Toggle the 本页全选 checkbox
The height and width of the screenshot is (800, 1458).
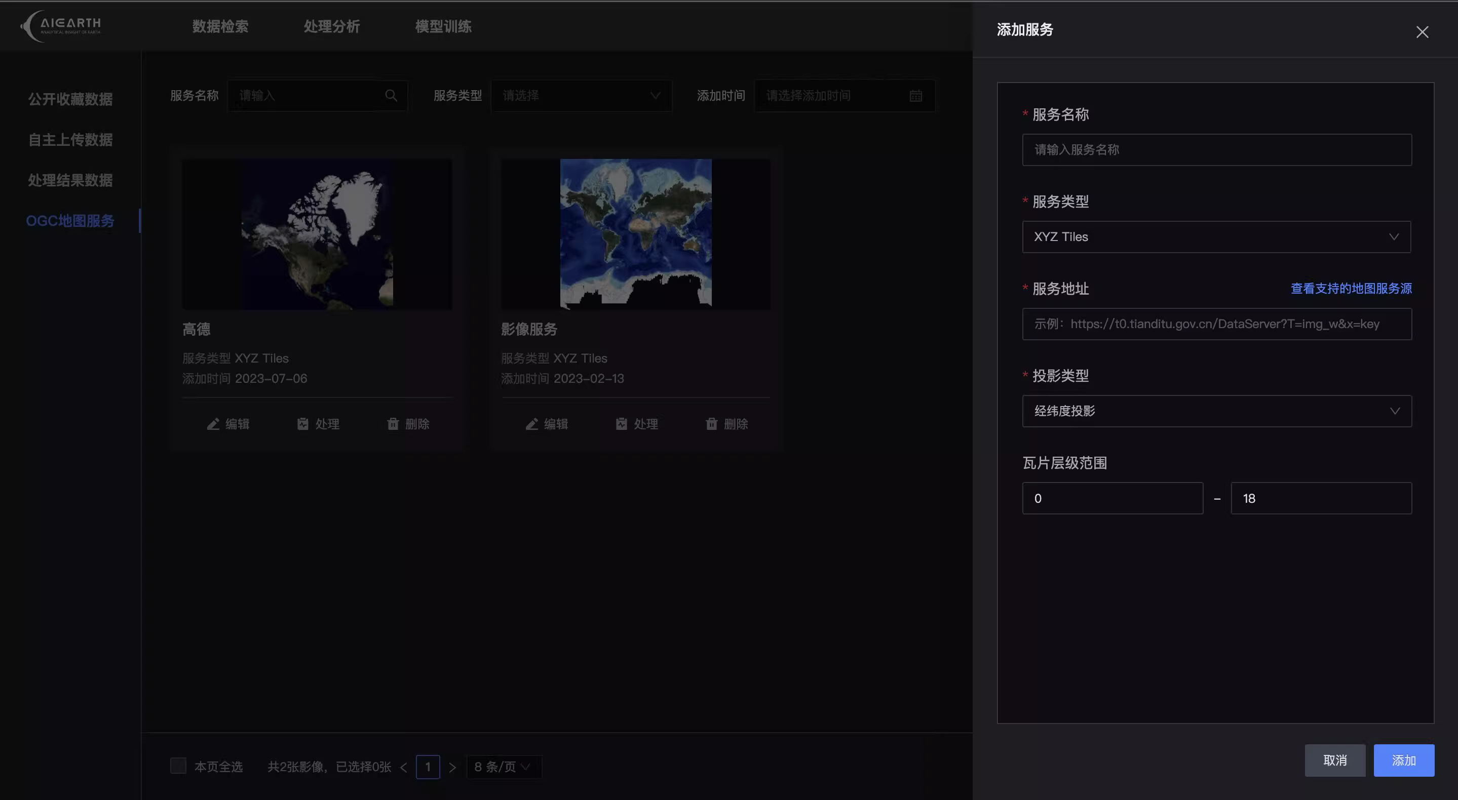point(178,766)
